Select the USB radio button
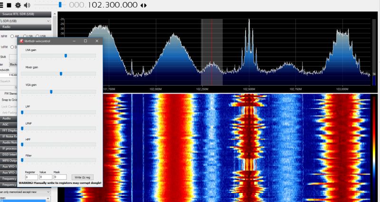380x202 pixels. (x=38, y=37)
